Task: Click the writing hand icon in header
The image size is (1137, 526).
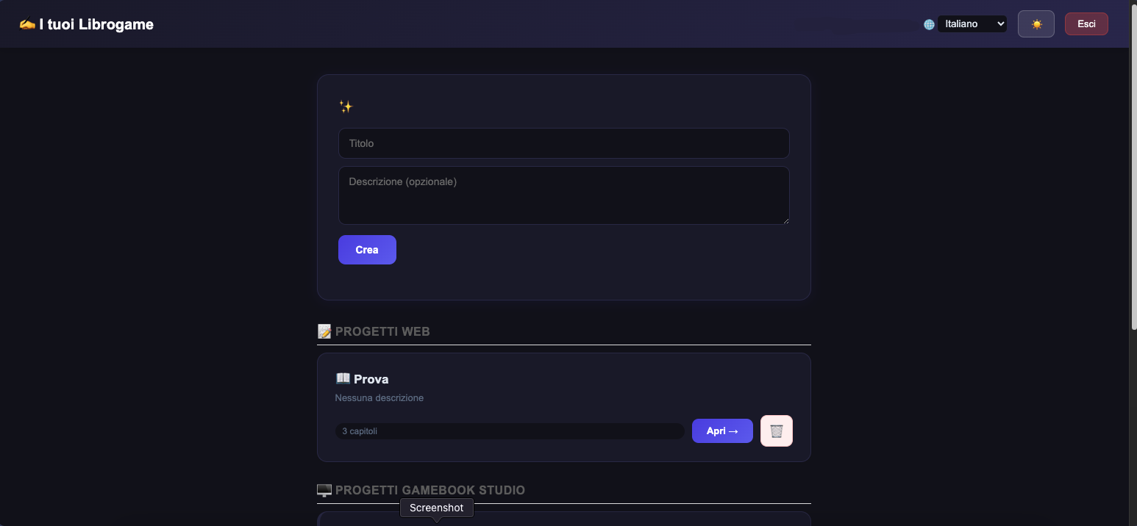Action: tap(27, 24)
